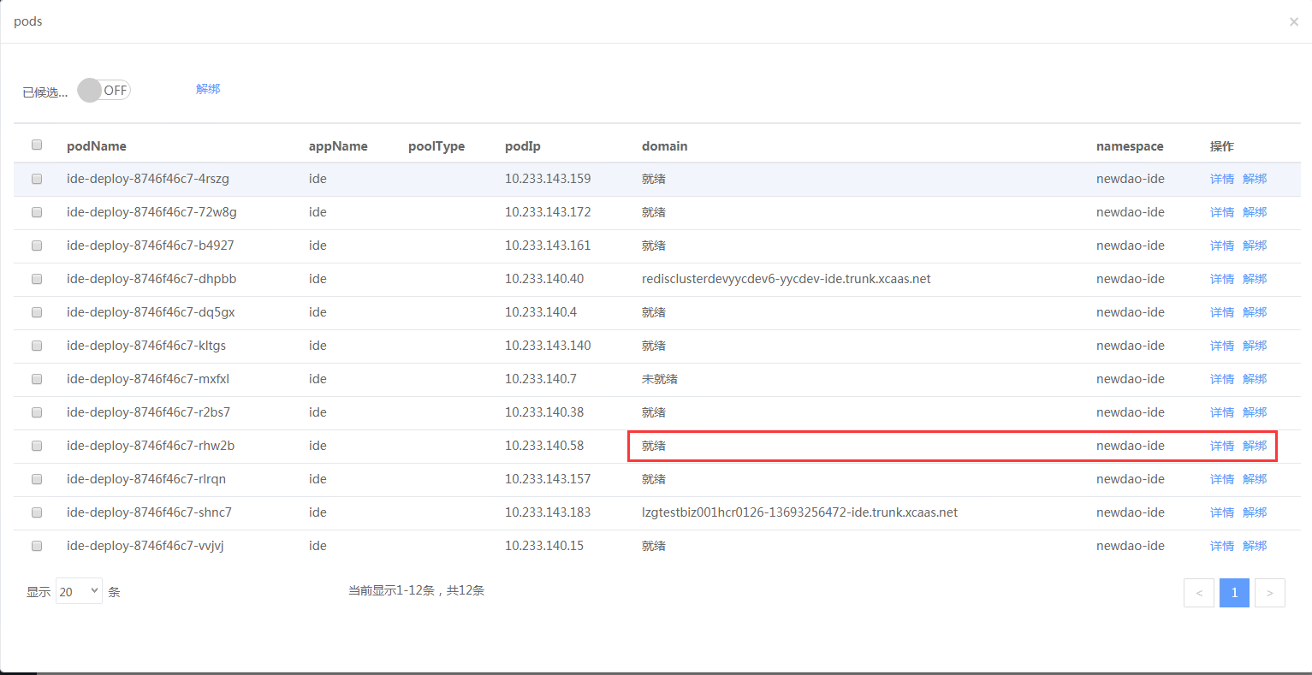Click the redisclusterdevyycdev6 domain text
The width and height of the screenshot is (1312, 675).
[786, 279]
